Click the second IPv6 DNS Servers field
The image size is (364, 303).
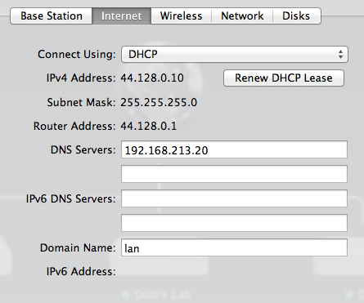pos(234,223)
